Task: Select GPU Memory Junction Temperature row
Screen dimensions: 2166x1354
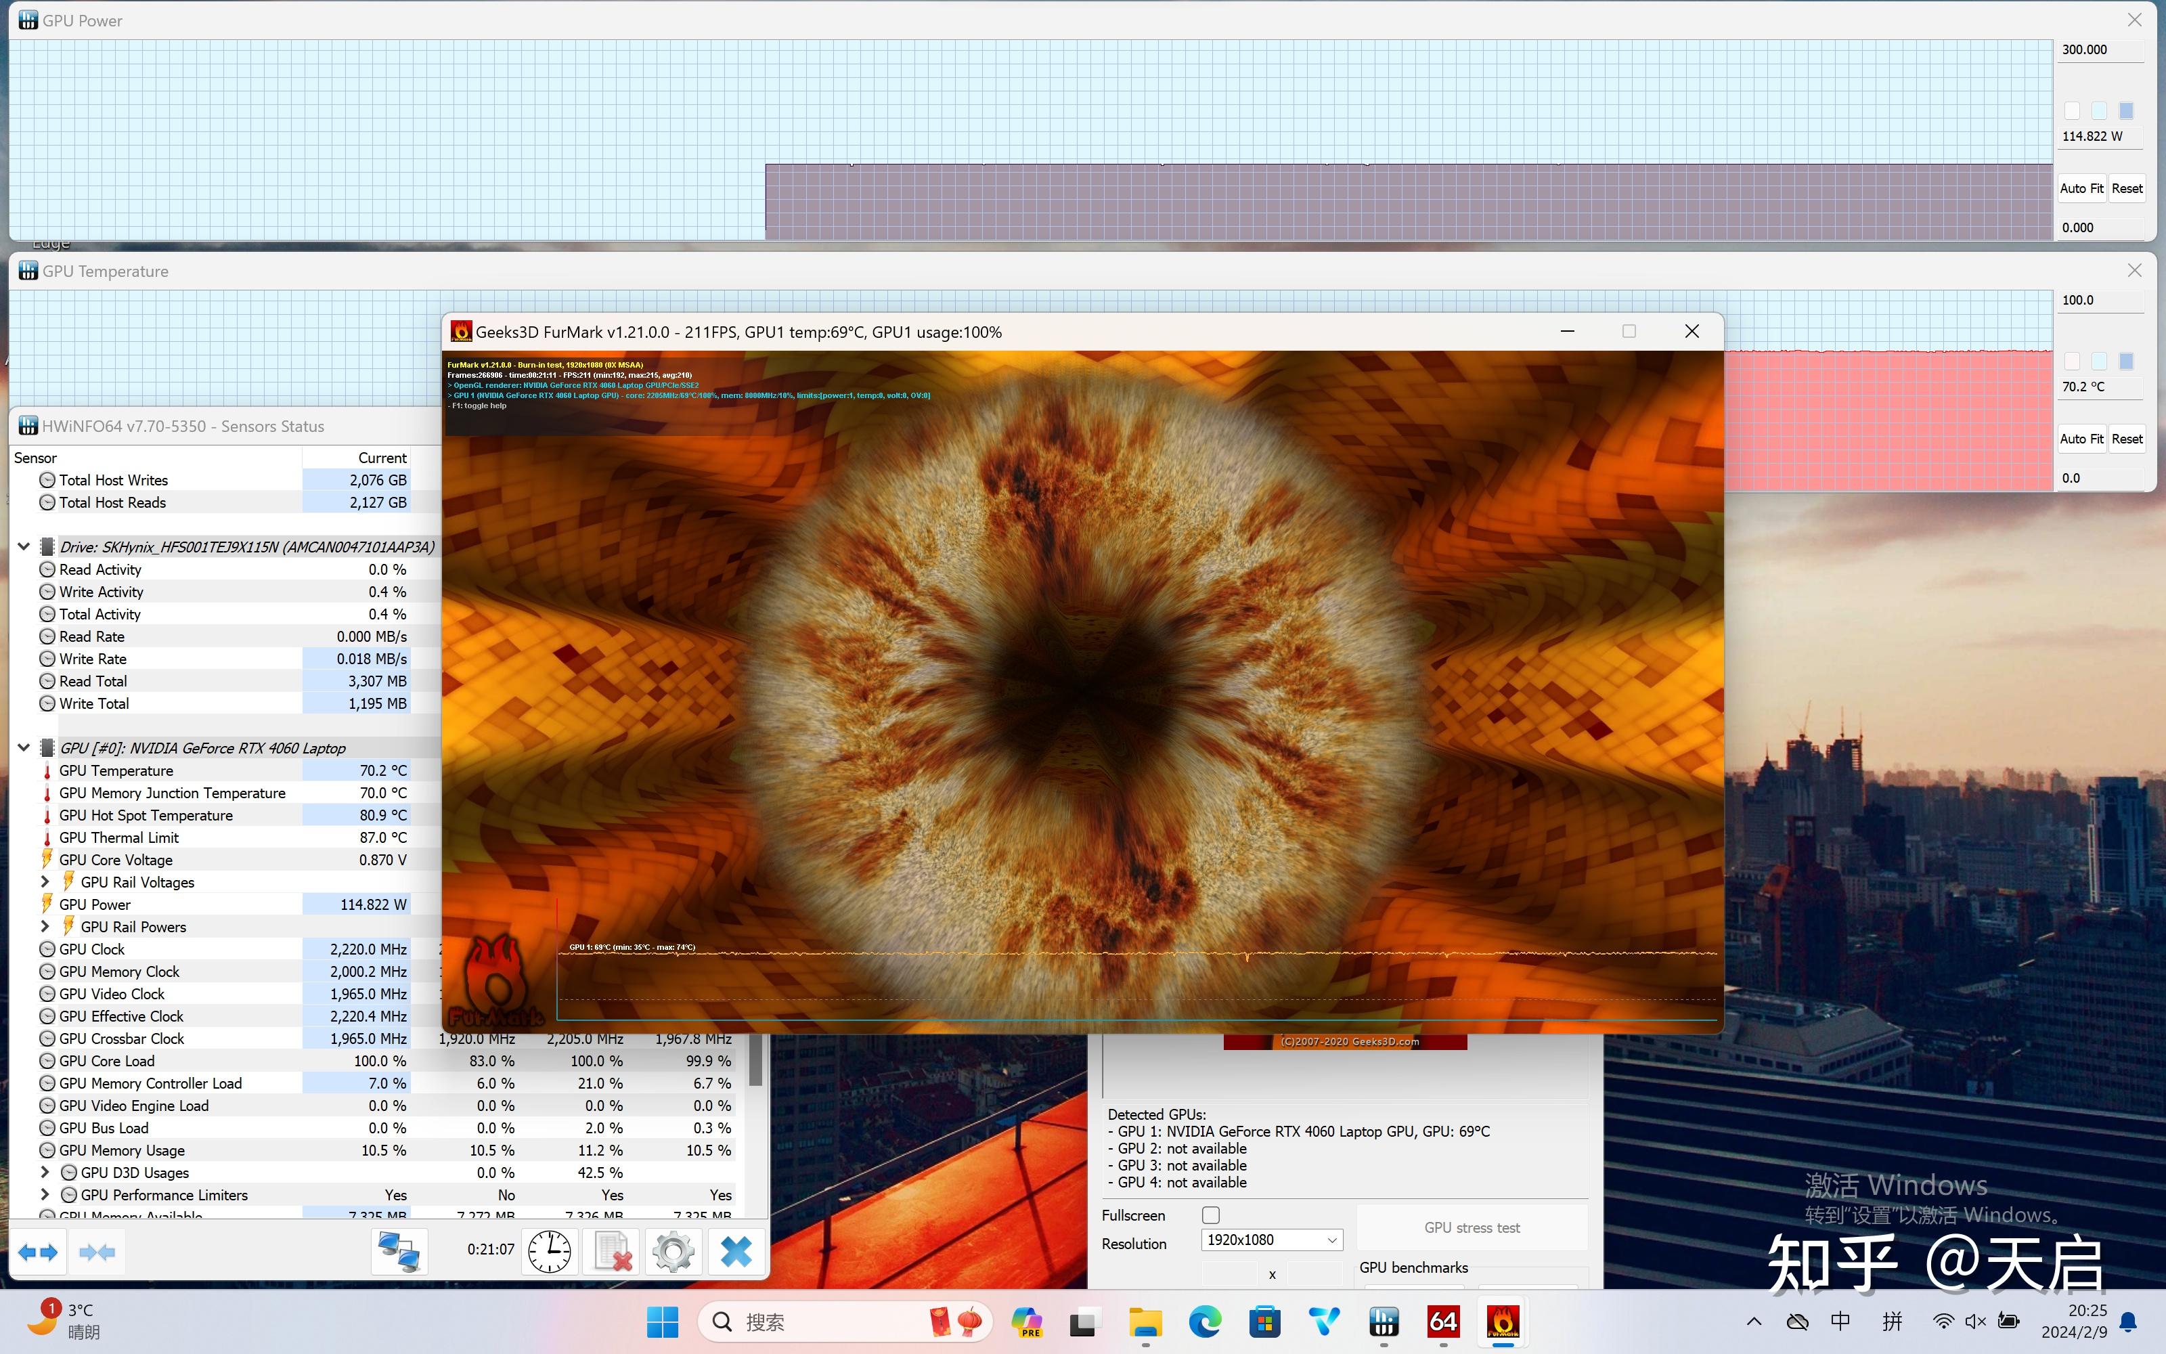Action: pos(224,793)
